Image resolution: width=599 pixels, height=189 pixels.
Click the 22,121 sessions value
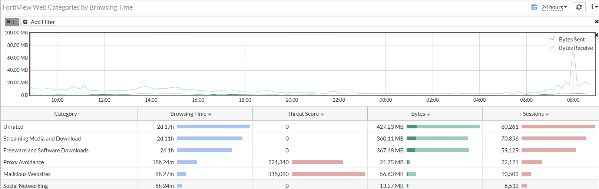pyautogui.click(x=510, y=162)
